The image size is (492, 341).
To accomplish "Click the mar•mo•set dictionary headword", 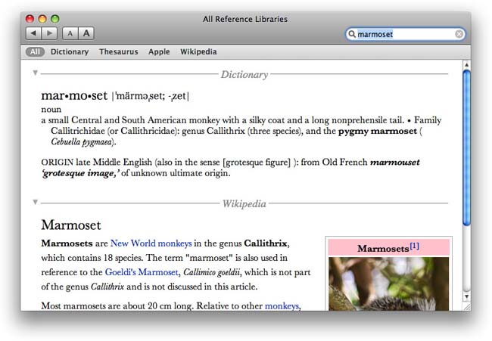I will pos(74,95).
